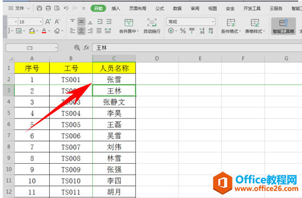Click the Undo arrow

66,8
